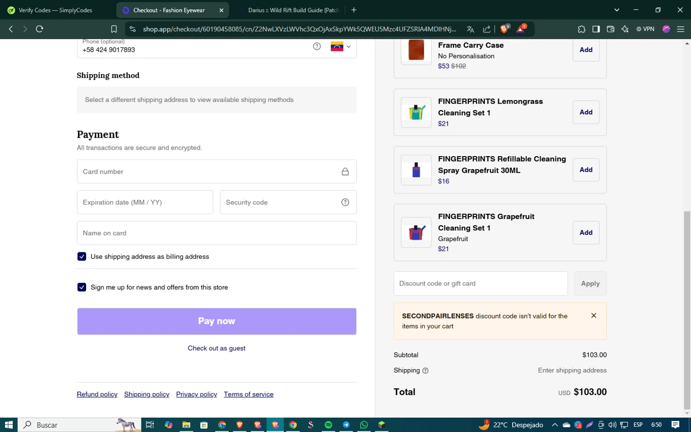Viewport: 691px width, 432px height.
Task: Open File Explorer from the taskbar
Action: (186, 425)
